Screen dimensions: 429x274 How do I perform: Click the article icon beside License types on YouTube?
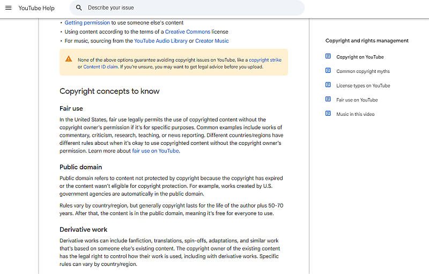tap(328, 85)
